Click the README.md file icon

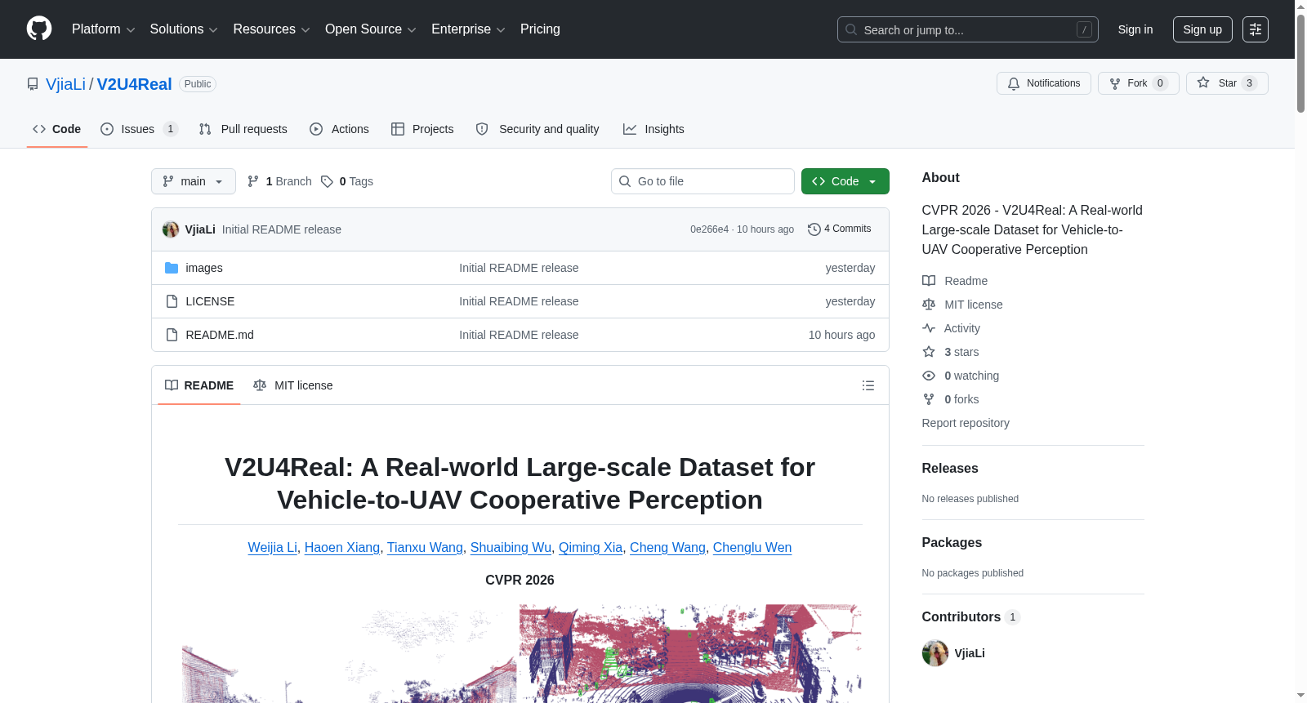click(x=172, y=335)
